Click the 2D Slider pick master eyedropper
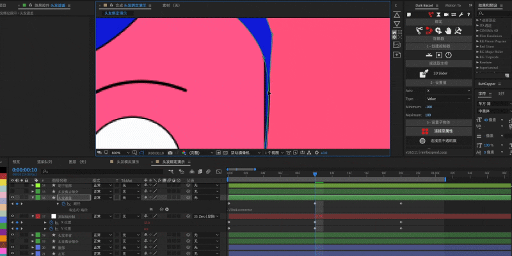The width and height of the screenshot is (512, 256). [x=424, y=74]
